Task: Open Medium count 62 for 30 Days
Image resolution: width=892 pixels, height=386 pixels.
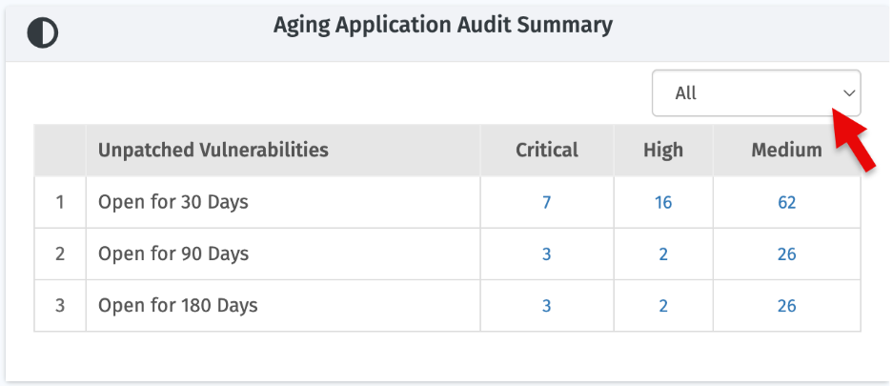Action: coord(787,202)
